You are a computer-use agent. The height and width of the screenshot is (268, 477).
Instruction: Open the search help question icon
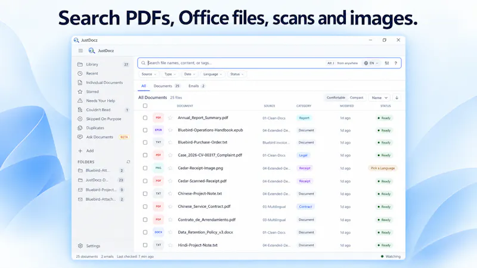point(396,63)
